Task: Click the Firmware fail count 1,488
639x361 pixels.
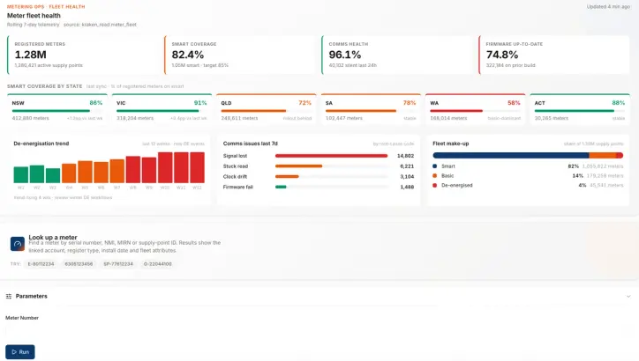Action: (x=407, y=187)
